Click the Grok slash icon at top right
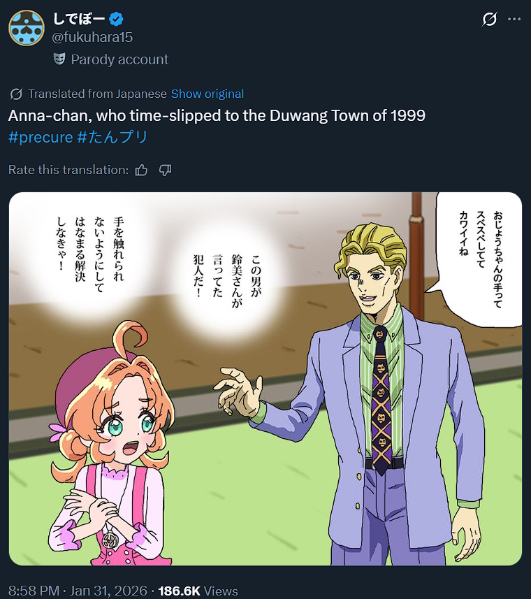Viewport: 531px width, 599px height. coord(489,19)
